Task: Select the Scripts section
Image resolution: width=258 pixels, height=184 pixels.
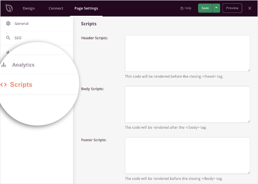Action: coord(21,85)
